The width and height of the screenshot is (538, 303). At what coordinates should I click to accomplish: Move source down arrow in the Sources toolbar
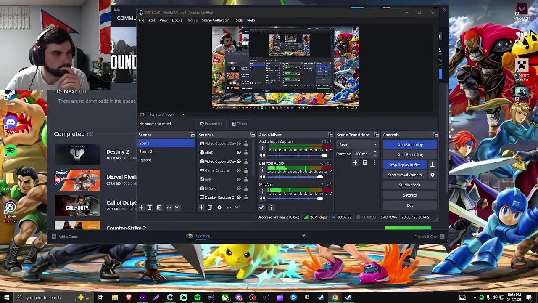tap(237, 207)
